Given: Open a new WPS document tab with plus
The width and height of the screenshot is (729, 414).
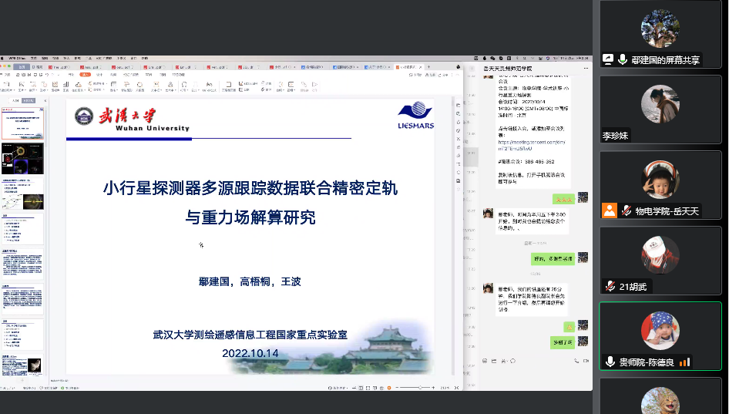Looking at the screenshot, I should [x=428, y=67].
